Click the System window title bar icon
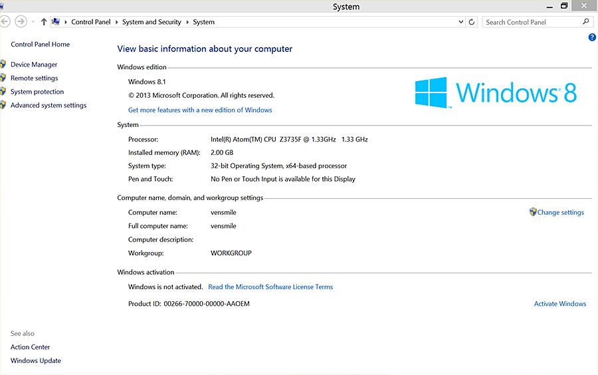The width and height of the screenshot is (598, 375). click(x=1, y=6)
